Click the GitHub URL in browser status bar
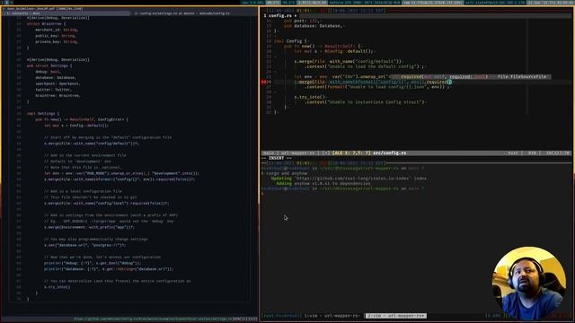The height and width of the screenshot is (323, 575). 154,319
